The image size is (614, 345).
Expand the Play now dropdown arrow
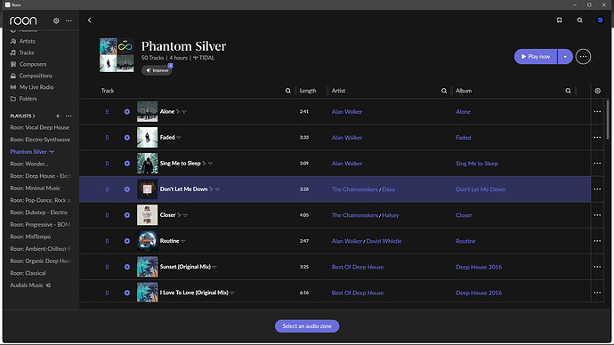tap(565, 57)
